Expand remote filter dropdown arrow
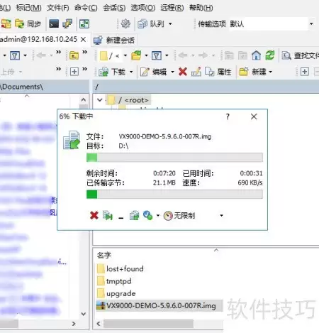319x333 pixels. [x=167, y=55]
